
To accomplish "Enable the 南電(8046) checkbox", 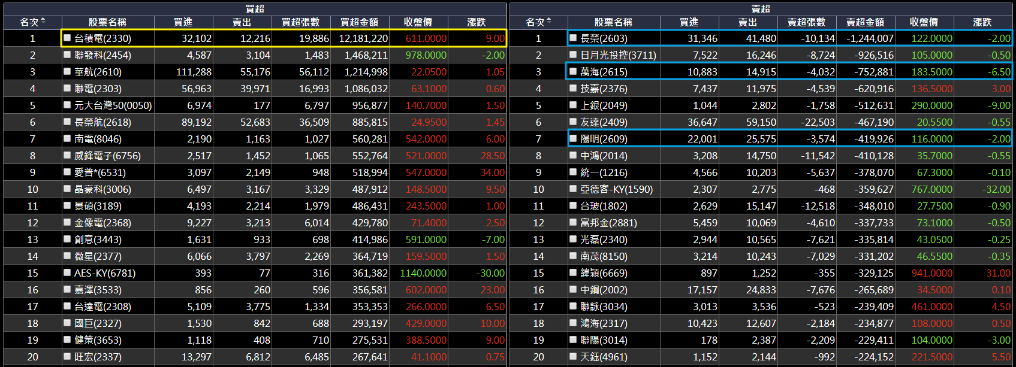I will pyautogui.click(x=68, y=138).
